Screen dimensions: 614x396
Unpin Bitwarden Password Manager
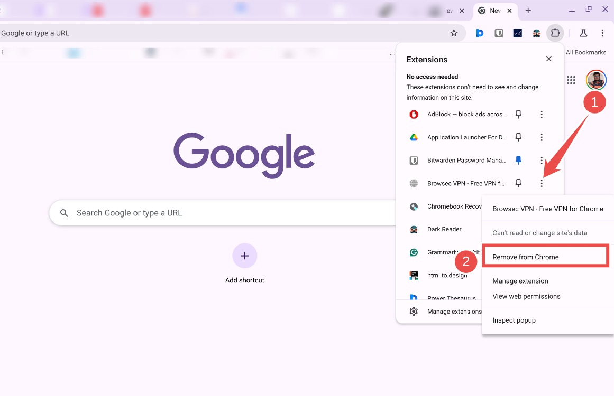pos(519,160)
